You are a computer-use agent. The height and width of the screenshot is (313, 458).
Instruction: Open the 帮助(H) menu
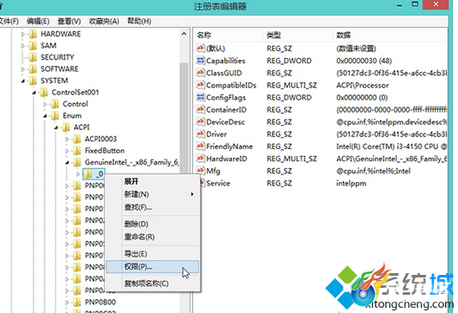(x=139, y=21)
